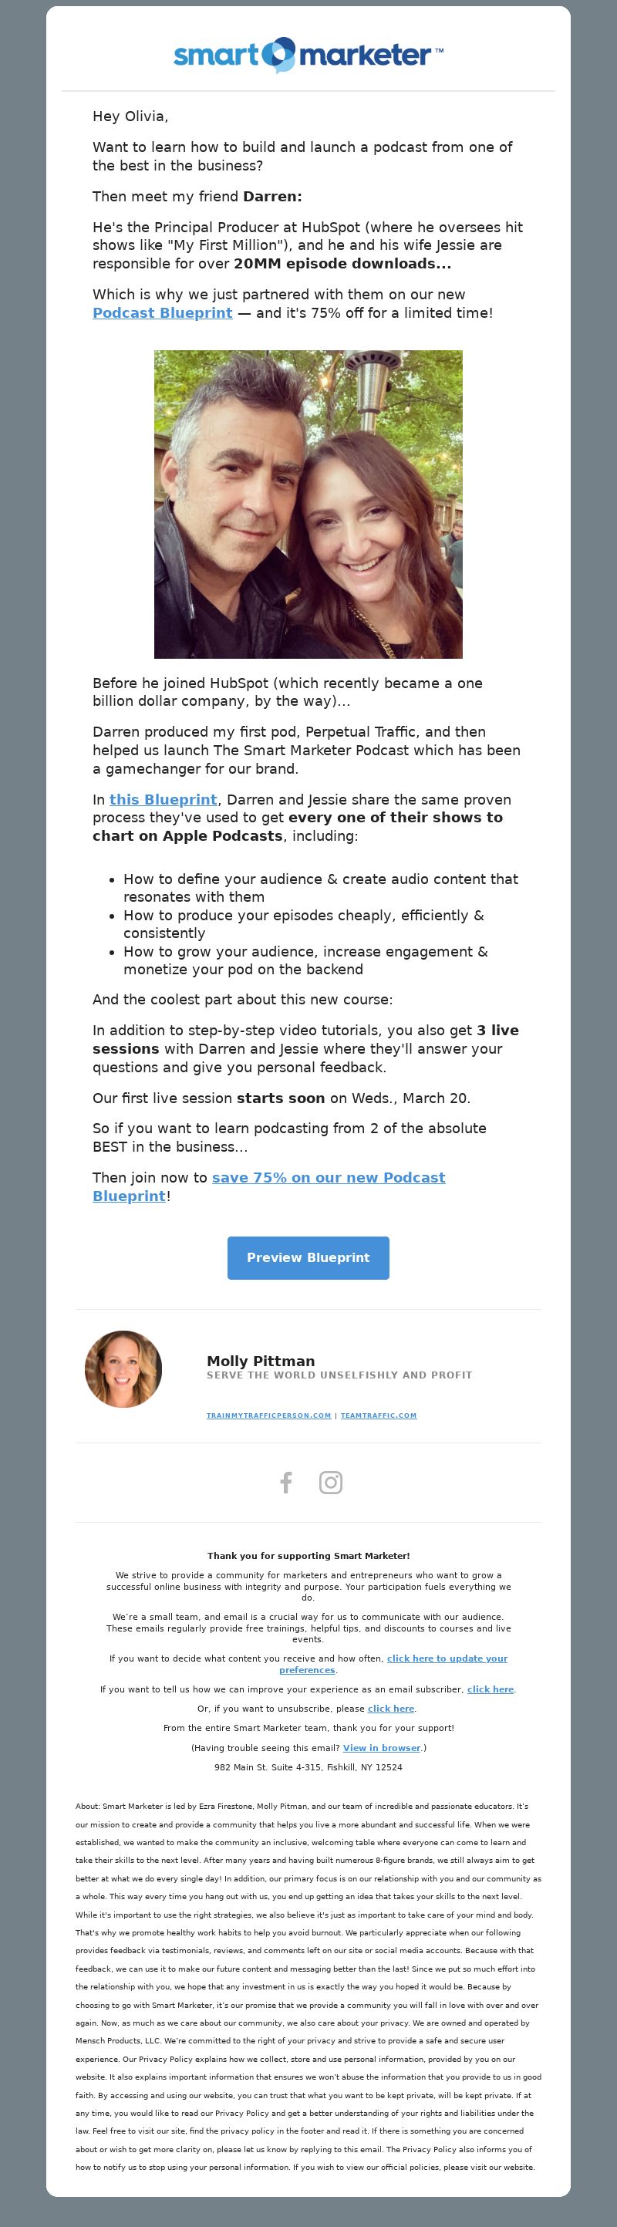Click the Smart Marketer logo
Screen dimensions: 617x2227
click(308, 56)
